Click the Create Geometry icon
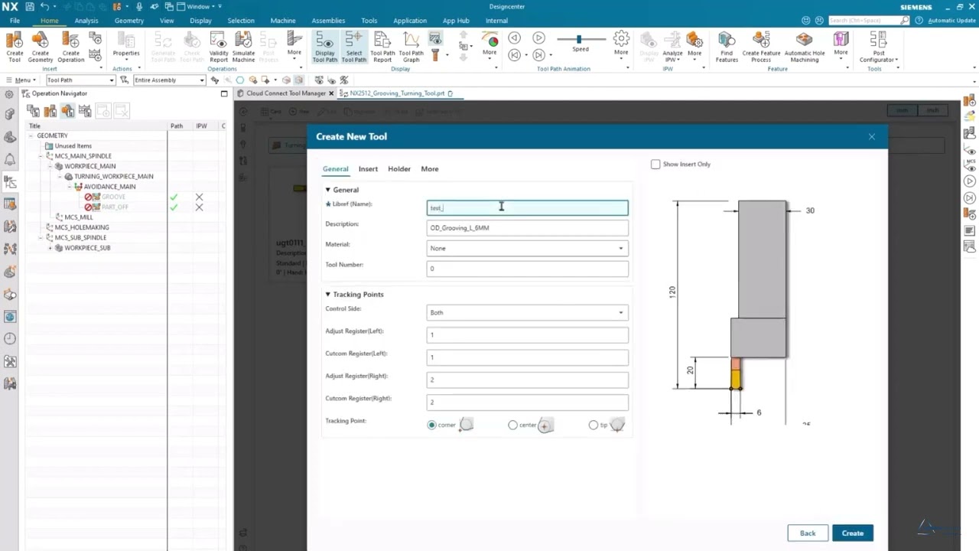Screen dimensions: 979x551 (41, 47)
